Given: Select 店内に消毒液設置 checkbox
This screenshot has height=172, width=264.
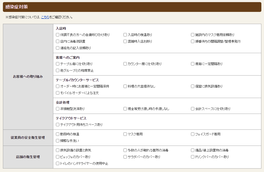Looking at the screenshot, I should [57, 41].
